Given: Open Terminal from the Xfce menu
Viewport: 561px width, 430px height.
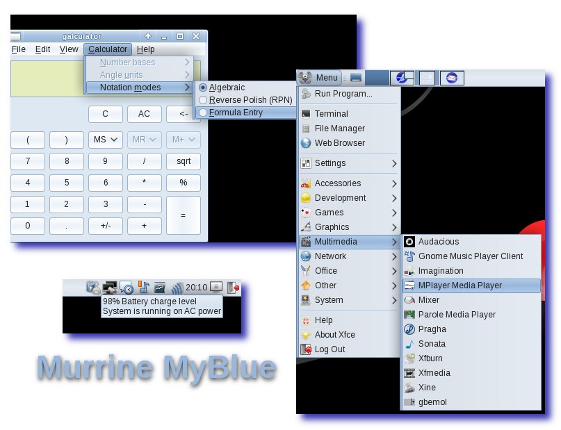Looking at the screenshot, I should pos(349,114).
